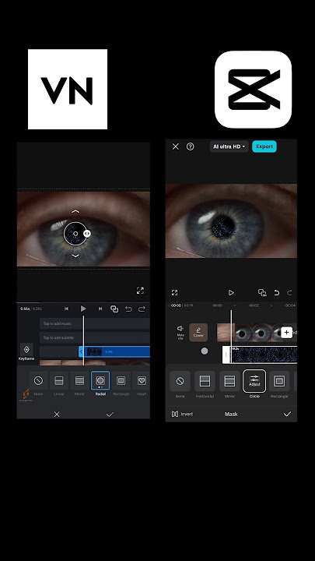Select the eye video clip in CapCut timeline

coord(249,333)
